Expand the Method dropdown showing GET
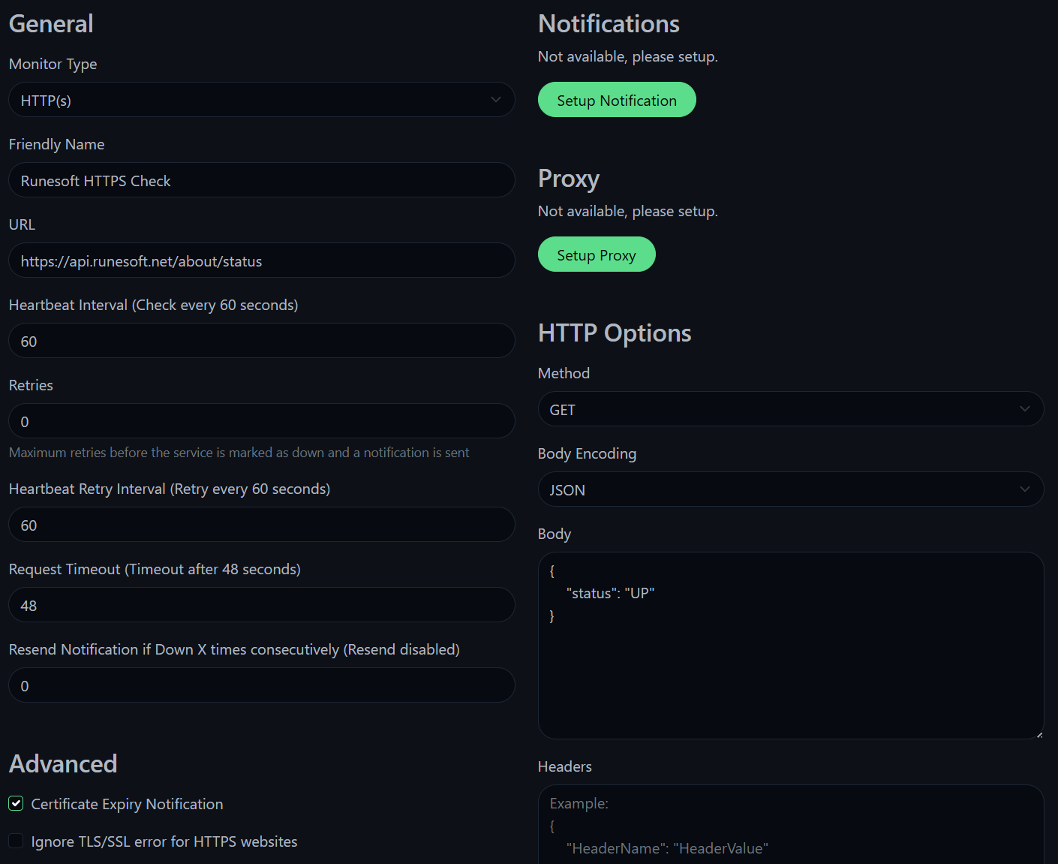This screenshot has width=1058, height=864. pyautogui.click(x=790, y=409)
